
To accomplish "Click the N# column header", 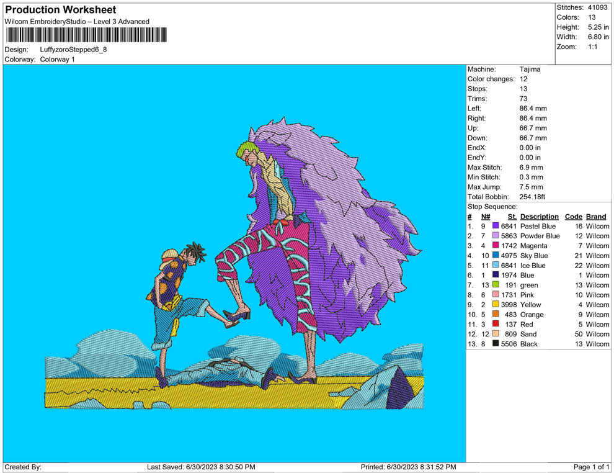I will click(x=486, y=217).
